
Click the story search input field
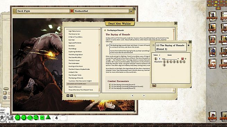(87, 96)
